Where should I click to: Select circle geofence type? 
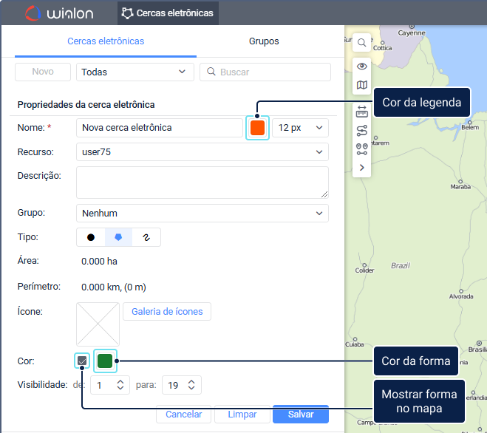coord(91,237)
